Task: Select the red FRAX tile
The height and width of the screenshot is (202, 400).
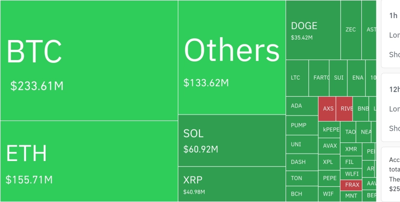Action: click(x=352, y=185)
